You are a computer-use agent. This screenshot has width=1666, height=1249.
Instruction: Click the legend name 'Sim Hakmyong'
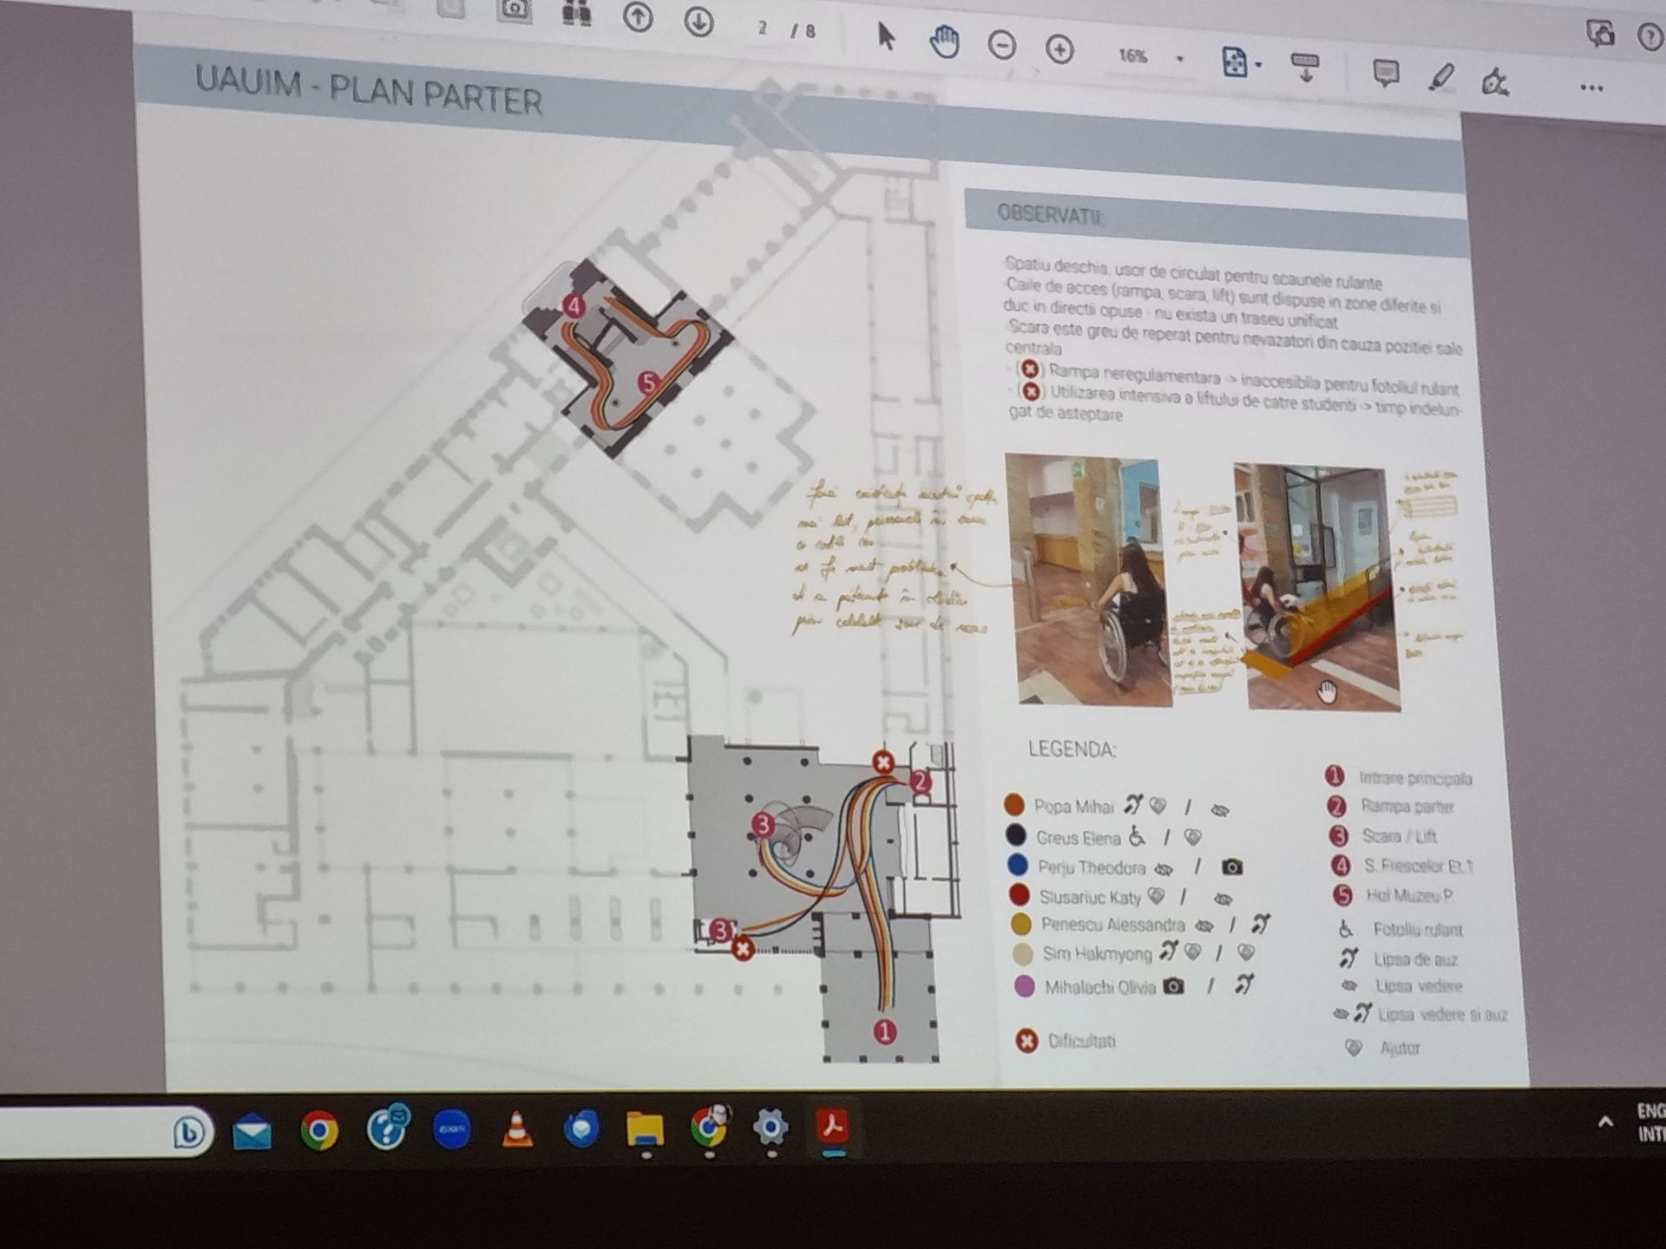pyautogui.click(x=1097, y=954)
